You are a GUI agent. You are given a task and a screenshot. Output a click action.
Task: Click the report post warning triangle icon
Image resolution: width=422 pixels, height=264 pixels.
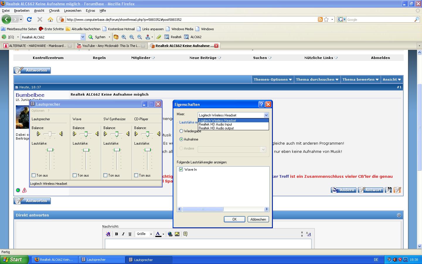tap(25, 190)
